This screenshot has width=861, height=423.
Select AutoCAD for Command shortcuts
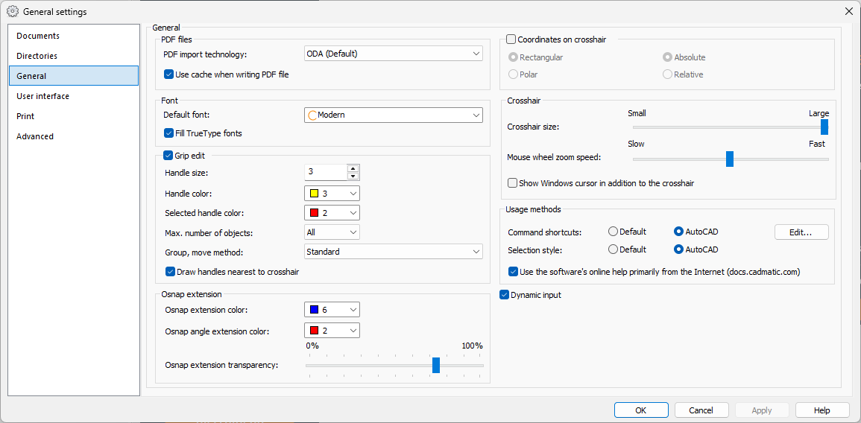click(x=678, y=232)
